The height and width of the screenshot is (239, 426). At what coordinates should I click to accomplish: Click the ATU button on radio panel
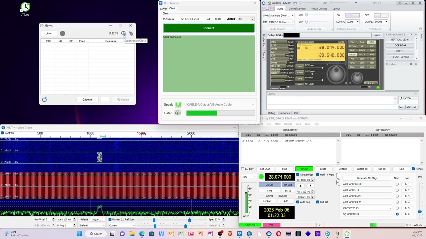point(371,42)
